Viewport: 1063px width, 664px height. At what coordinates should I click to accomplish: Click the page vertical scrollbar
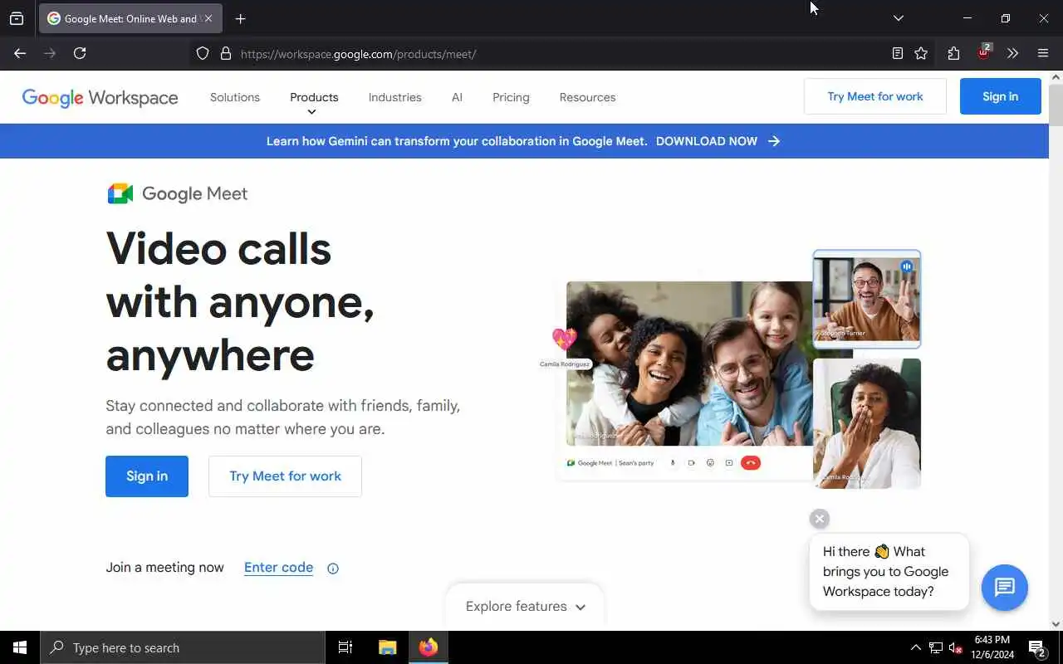pyautogui.click(x=1056, y=104)
